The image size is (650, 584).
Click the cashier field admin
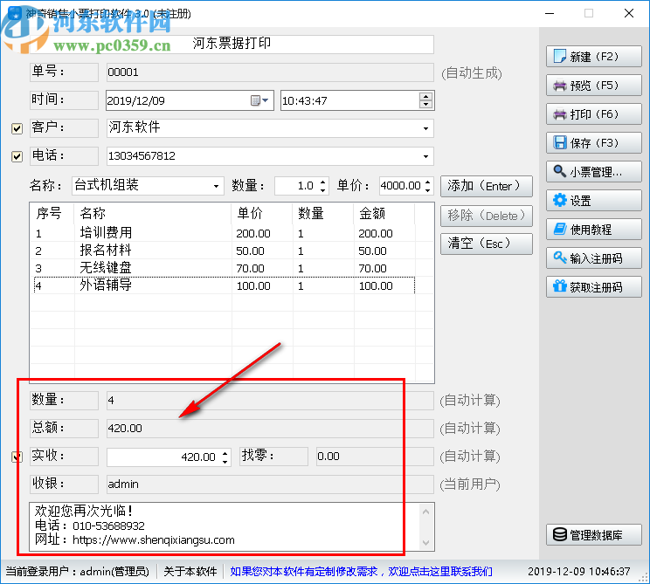[270, 484]
